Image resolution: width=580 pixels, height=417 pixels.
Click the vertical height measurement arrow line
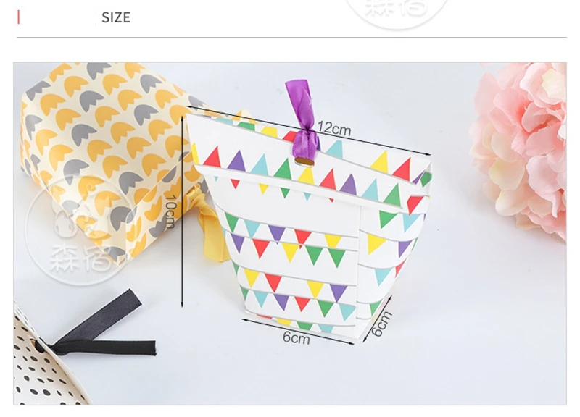(182, 211)
